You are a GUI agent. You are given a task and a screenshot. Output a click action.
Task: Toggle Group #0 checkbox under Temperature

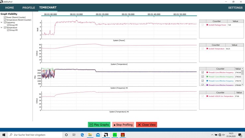8,30
